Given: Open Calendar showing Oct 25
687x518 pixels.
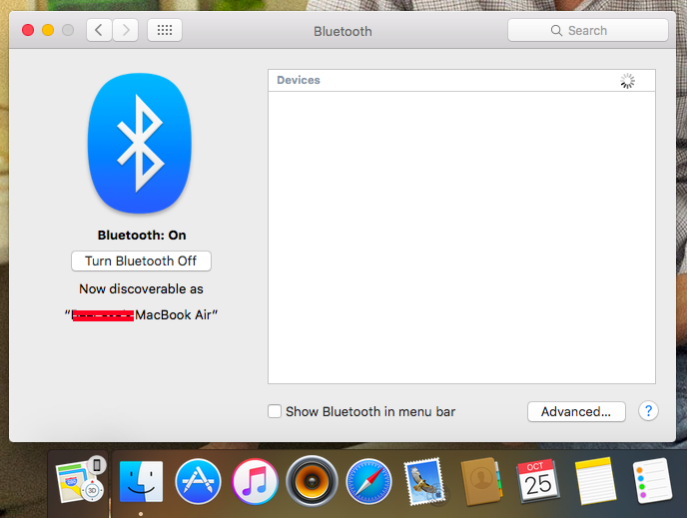Looking at the screenshot, I should pyautogui.click(x=538, y=481).
